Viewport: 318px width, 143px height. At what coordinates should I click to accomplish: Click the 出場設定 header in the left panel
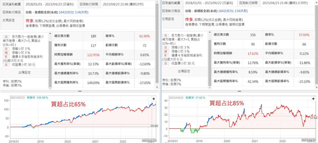(25, 72)
